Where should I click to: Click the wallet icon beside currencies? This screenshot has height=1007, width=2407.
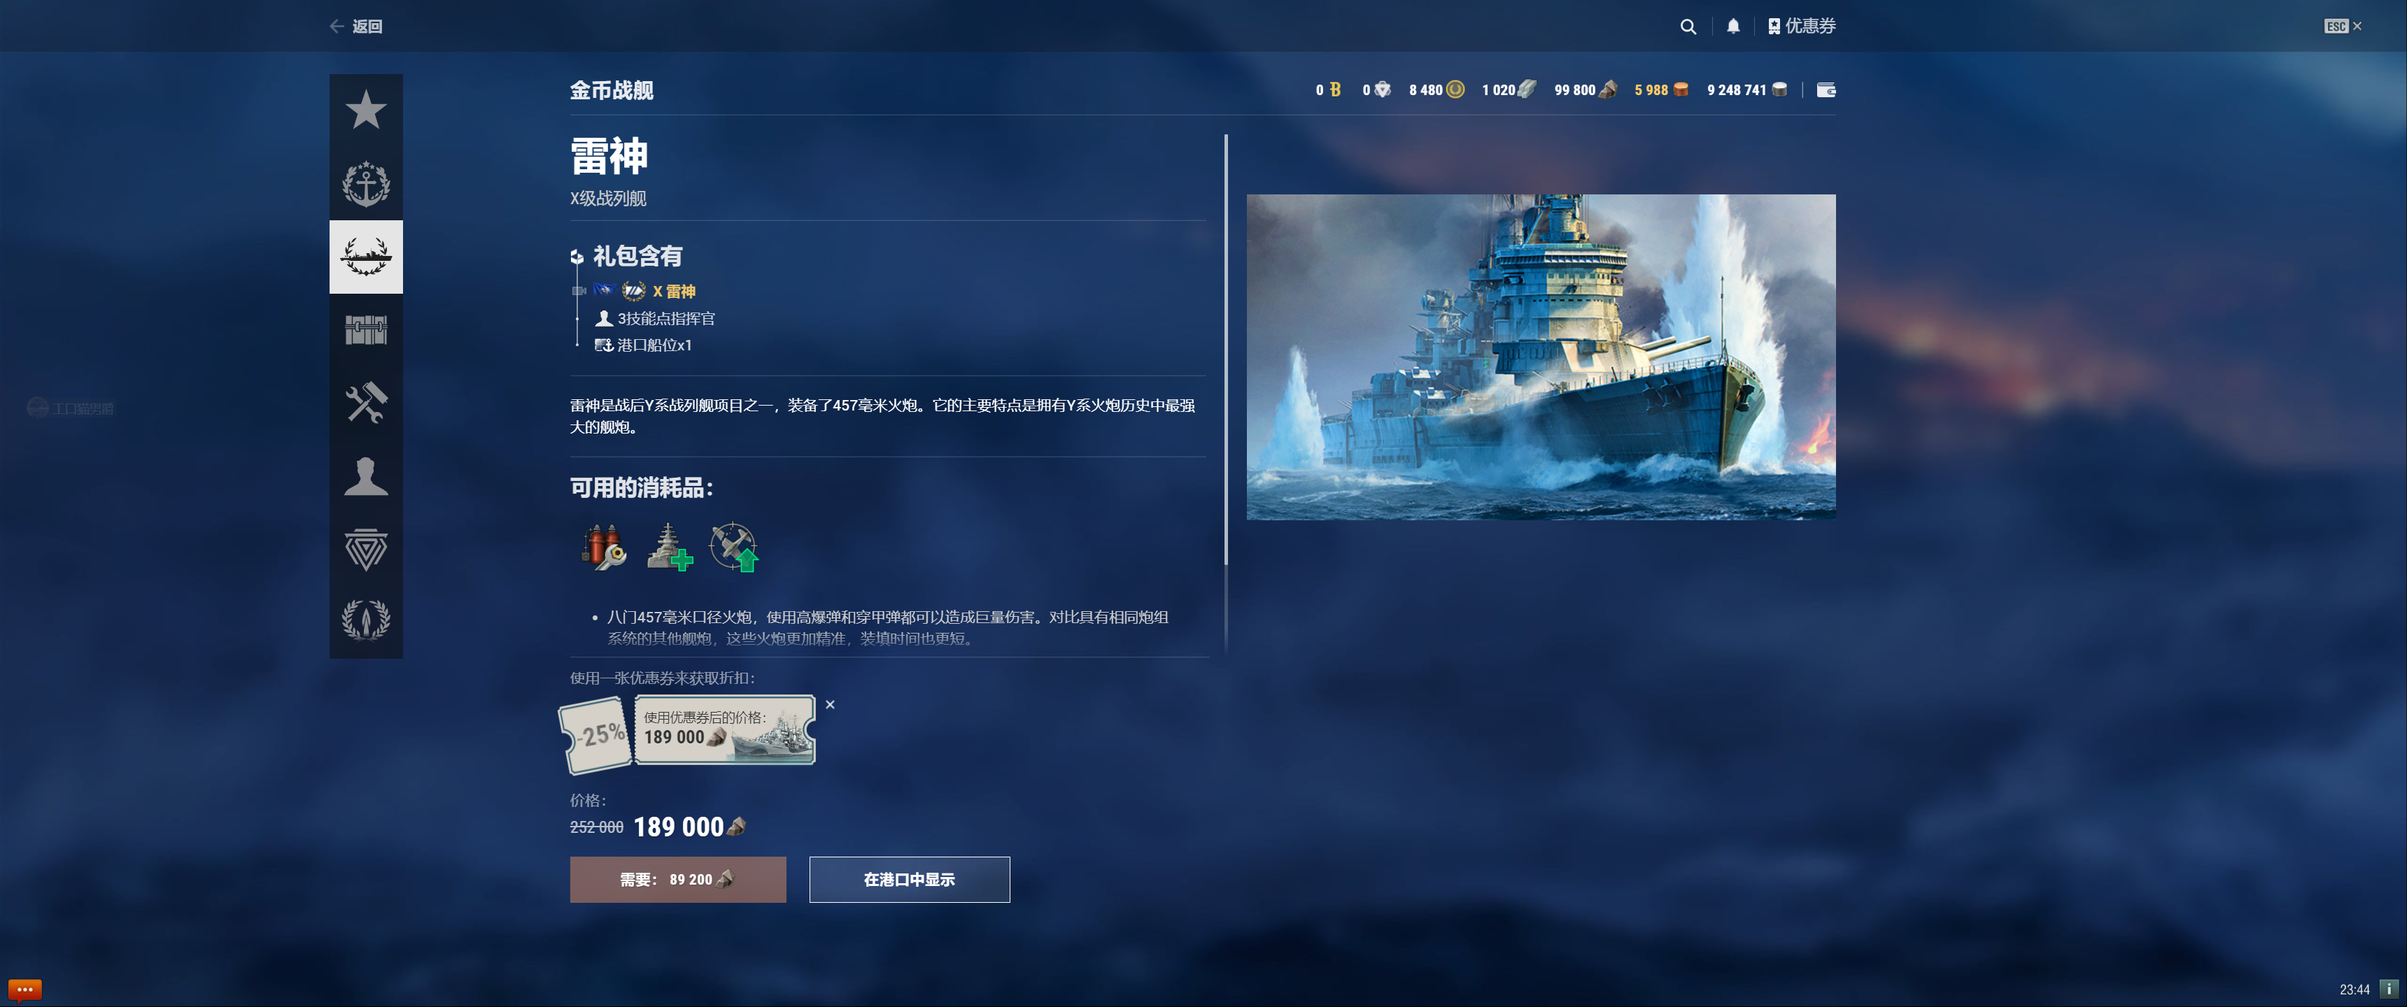click(x=1826, y=90)
